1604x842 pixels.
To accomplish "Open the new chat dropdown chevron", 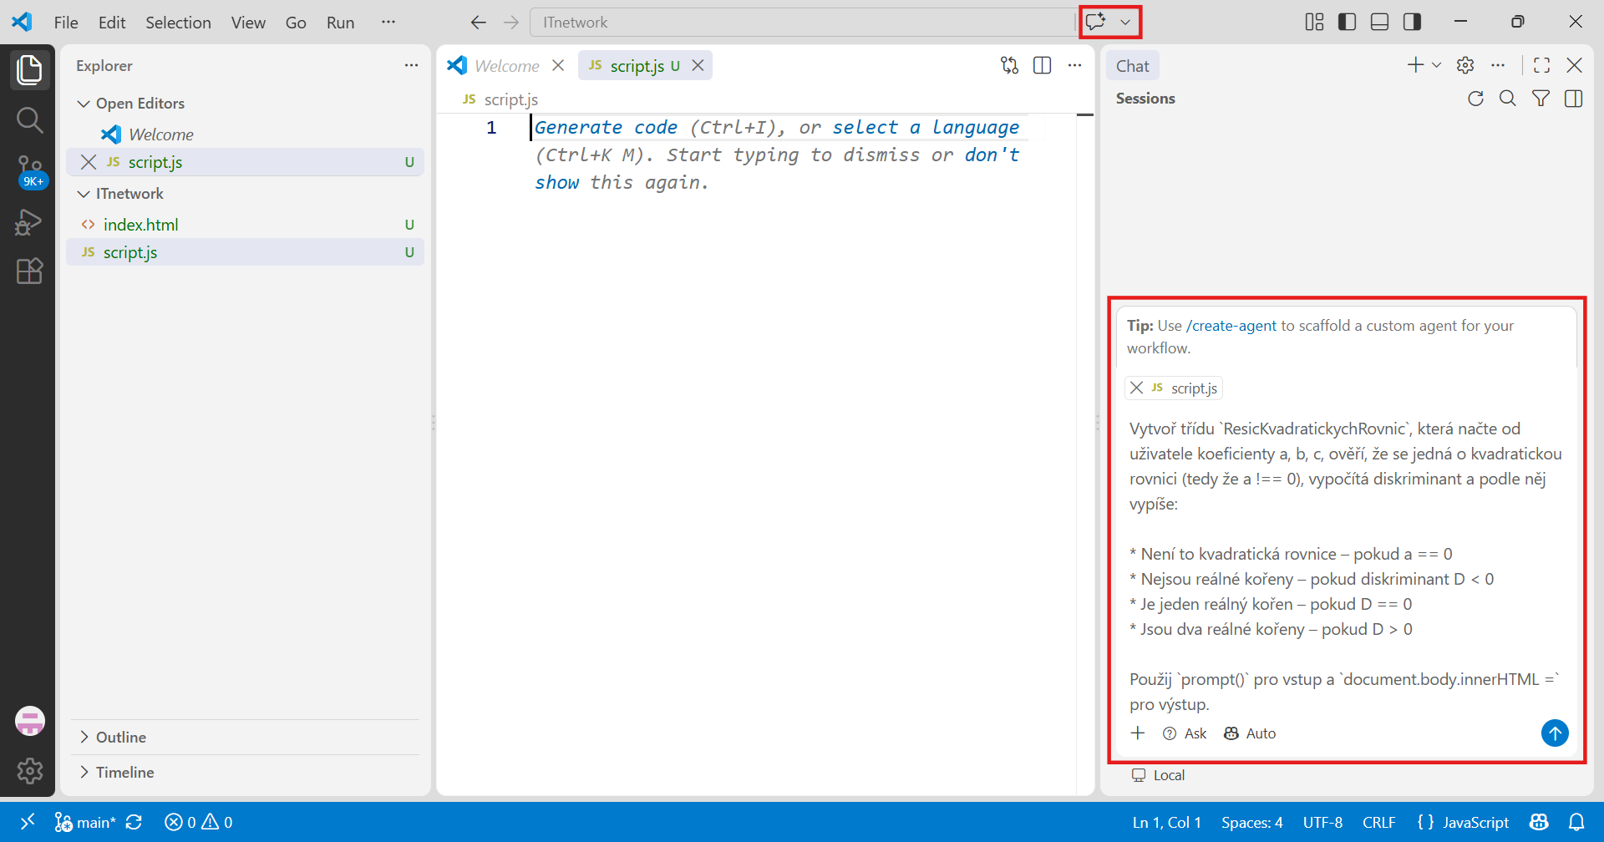I will (1436, 65).
